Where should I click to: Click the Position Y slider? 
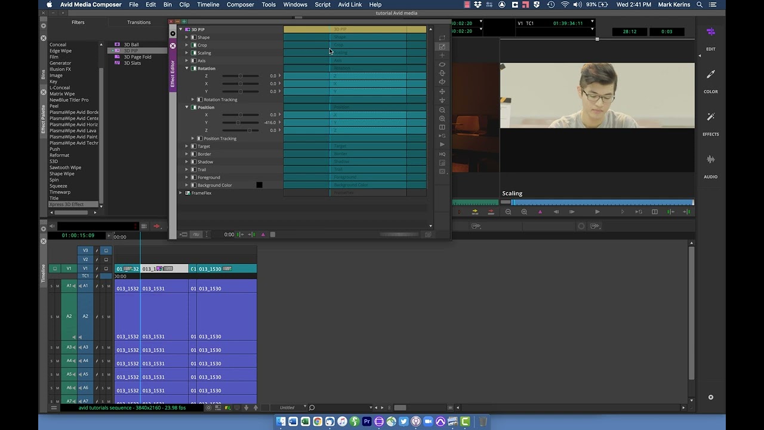coord(241,123)
